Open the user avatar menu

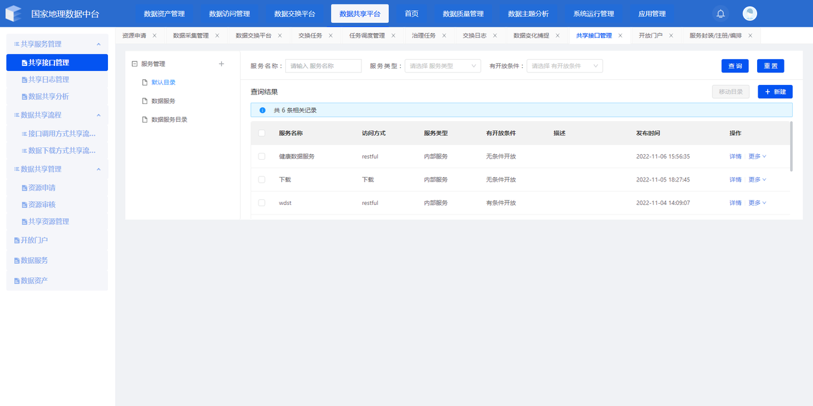tap(749, 14)
